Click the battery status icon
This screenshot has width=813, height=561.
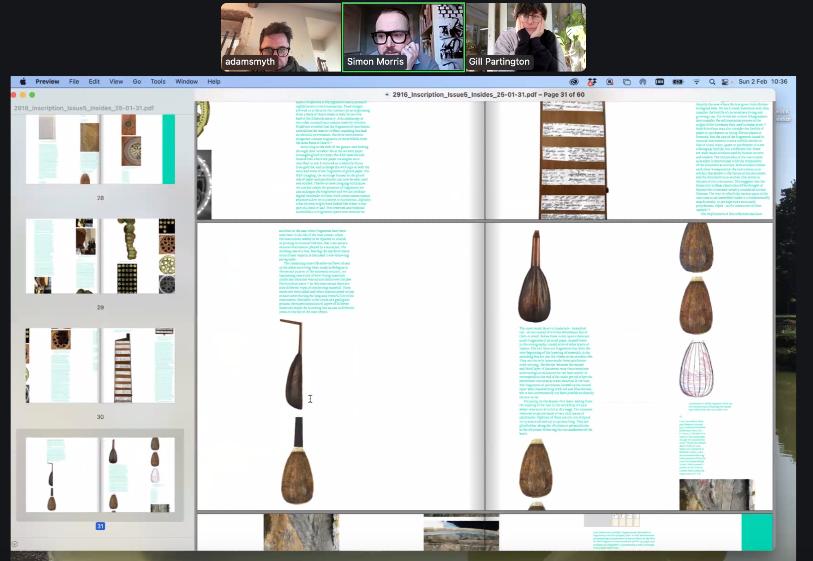click(678, 82)
